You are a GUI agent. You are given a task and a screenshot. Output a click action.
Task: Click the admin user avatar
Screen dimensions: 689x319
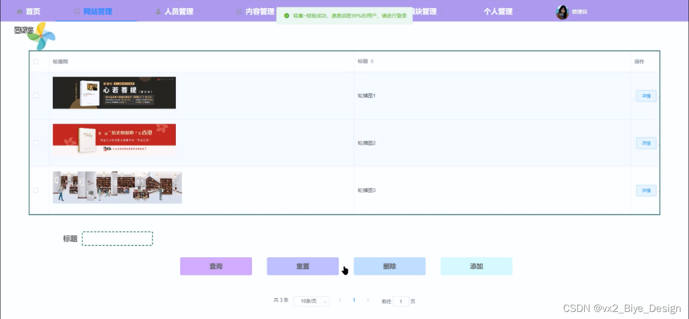(562, 12)
